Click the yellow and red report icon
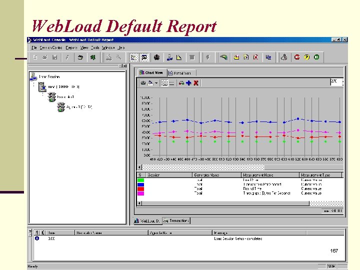 (x=236, y=57)
